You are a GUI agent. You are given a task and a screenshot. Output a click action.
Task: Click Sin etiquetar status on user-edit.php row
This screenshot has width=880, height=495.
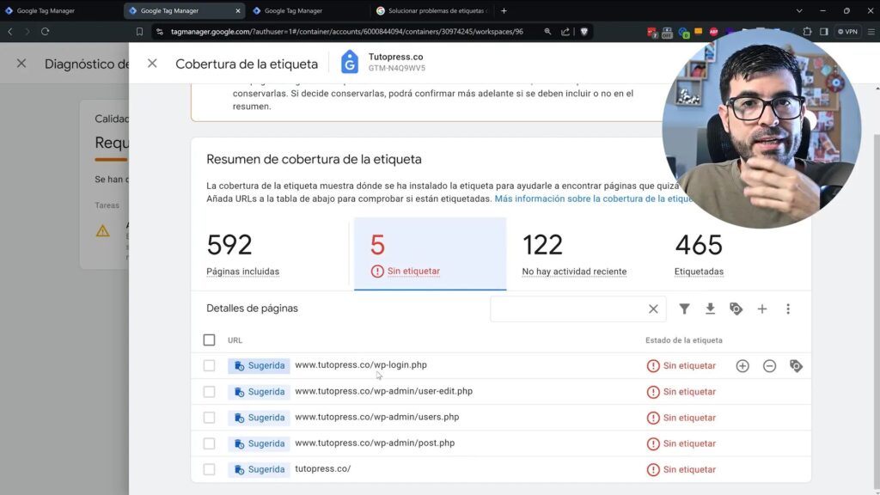pyautogui.click(x=681, y=392)
